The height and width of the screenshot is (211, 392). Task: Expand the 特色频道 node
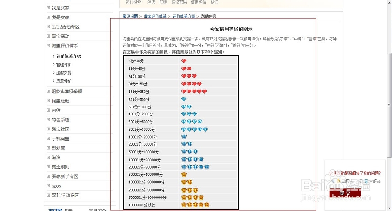48,120
